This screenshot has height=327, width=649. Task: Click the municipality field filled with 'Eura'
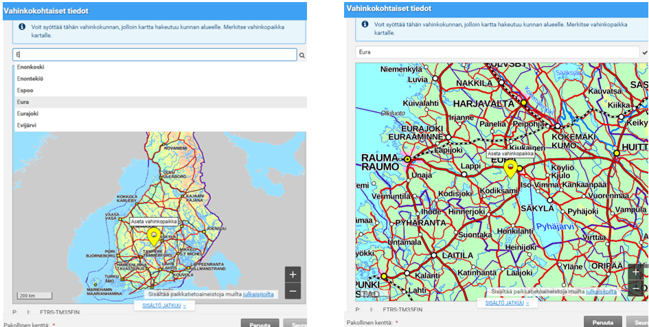pos(497,52)
